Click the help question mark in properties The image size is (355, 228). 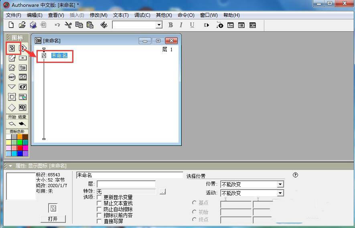[295, 175]
